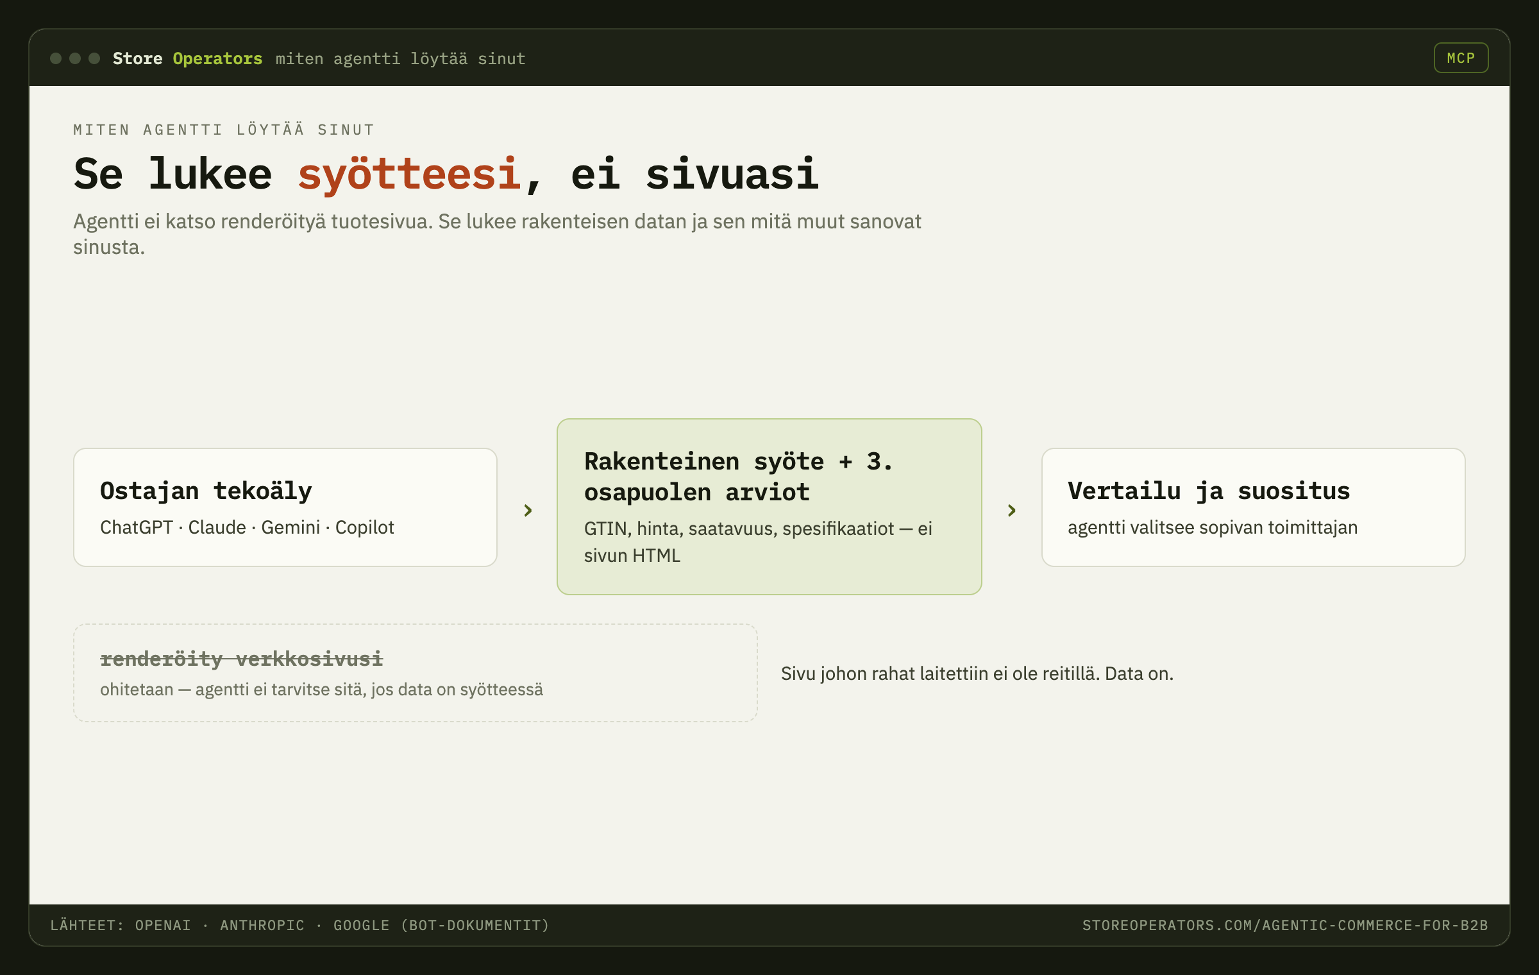Click the struck-through renderöity verkkosivusi heading
This screenshot has width=1539, height=975.
point(241,659)
